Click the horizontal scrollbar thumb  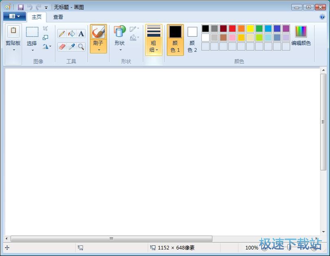tap(111, 238)
